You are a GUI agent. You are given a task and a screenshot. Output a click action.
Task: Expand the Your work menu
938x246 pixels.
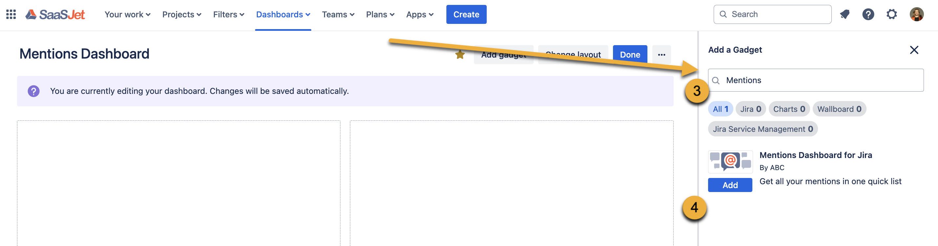[x=128, y=14]
